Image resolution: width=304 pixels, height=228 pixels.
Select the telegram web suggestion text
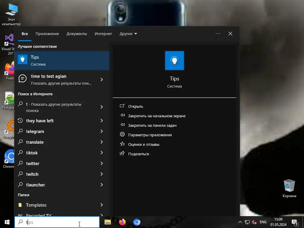tap(35, 132)
